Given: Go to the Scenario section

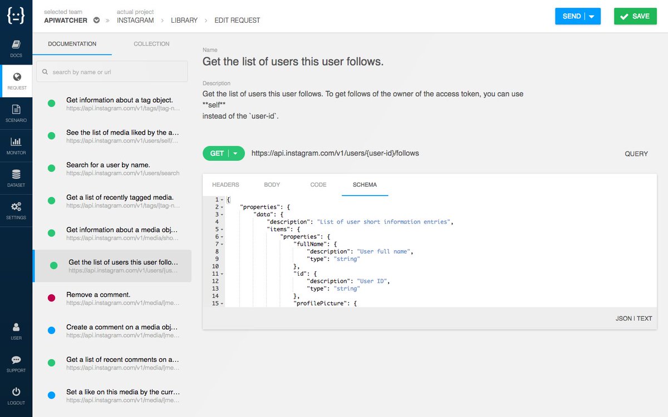Looking at the screenshot, I should (x=16, y=113).
